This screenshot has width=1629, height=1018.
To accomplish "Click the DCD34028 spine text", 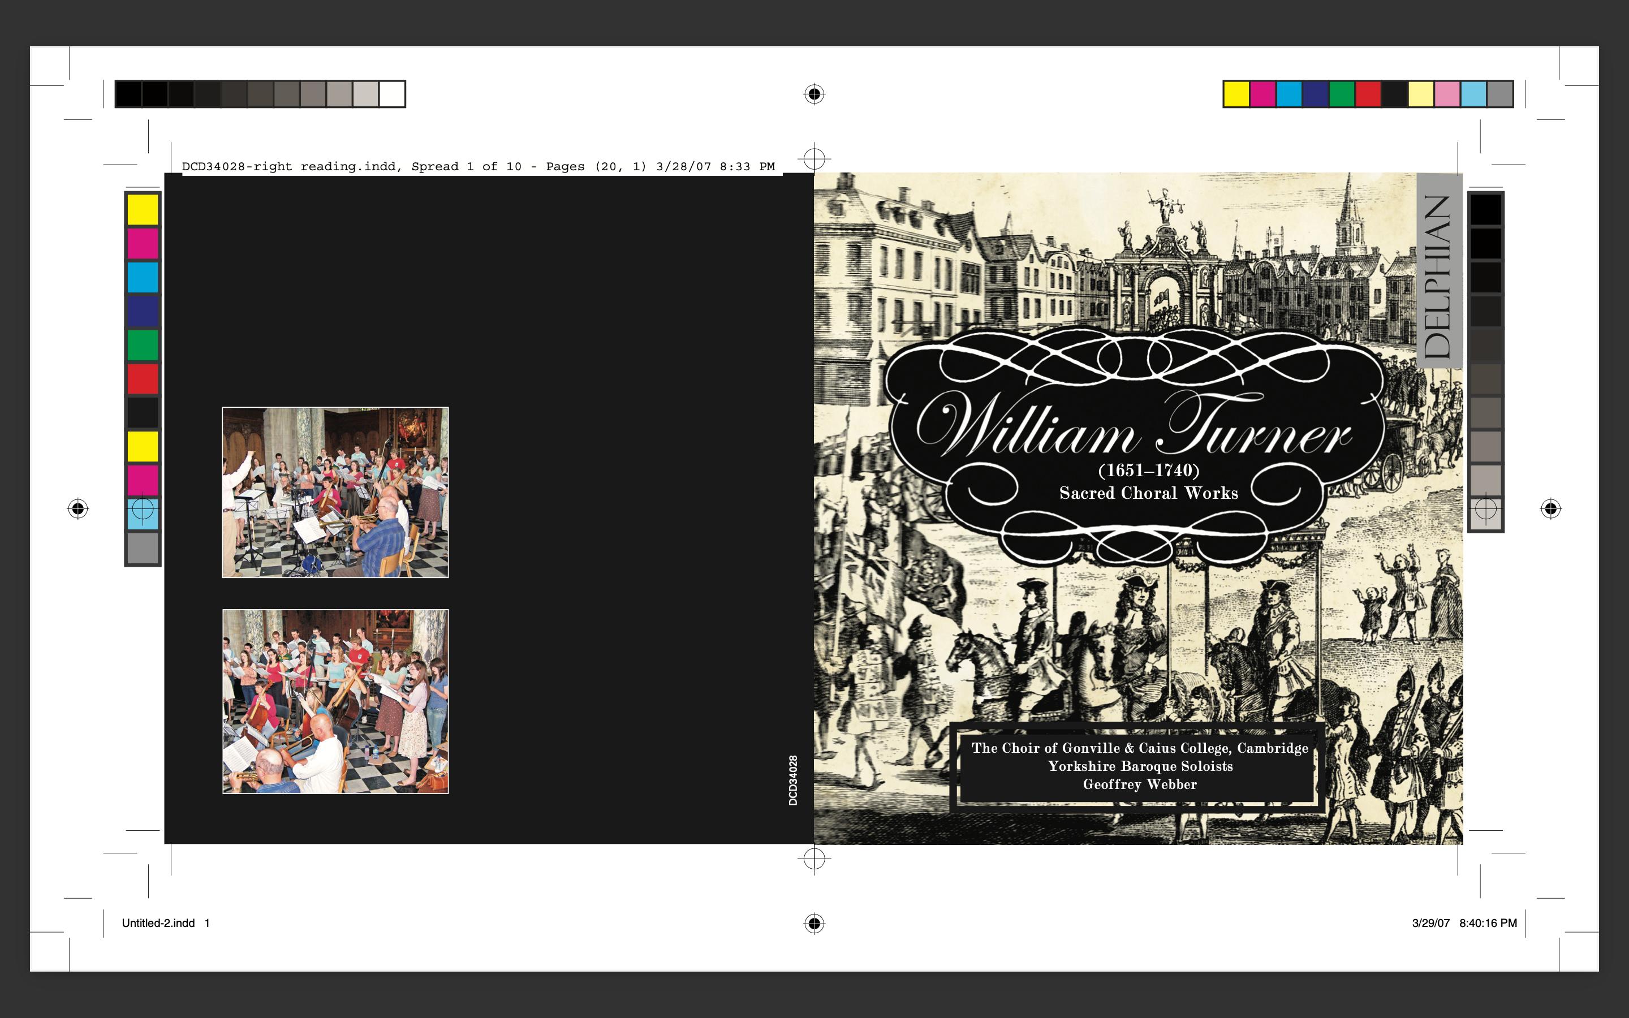I will [x=793, y=780].
